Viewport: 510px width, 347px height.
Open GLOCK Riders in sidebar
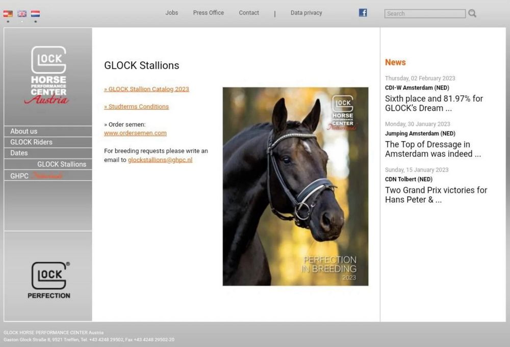48,142
